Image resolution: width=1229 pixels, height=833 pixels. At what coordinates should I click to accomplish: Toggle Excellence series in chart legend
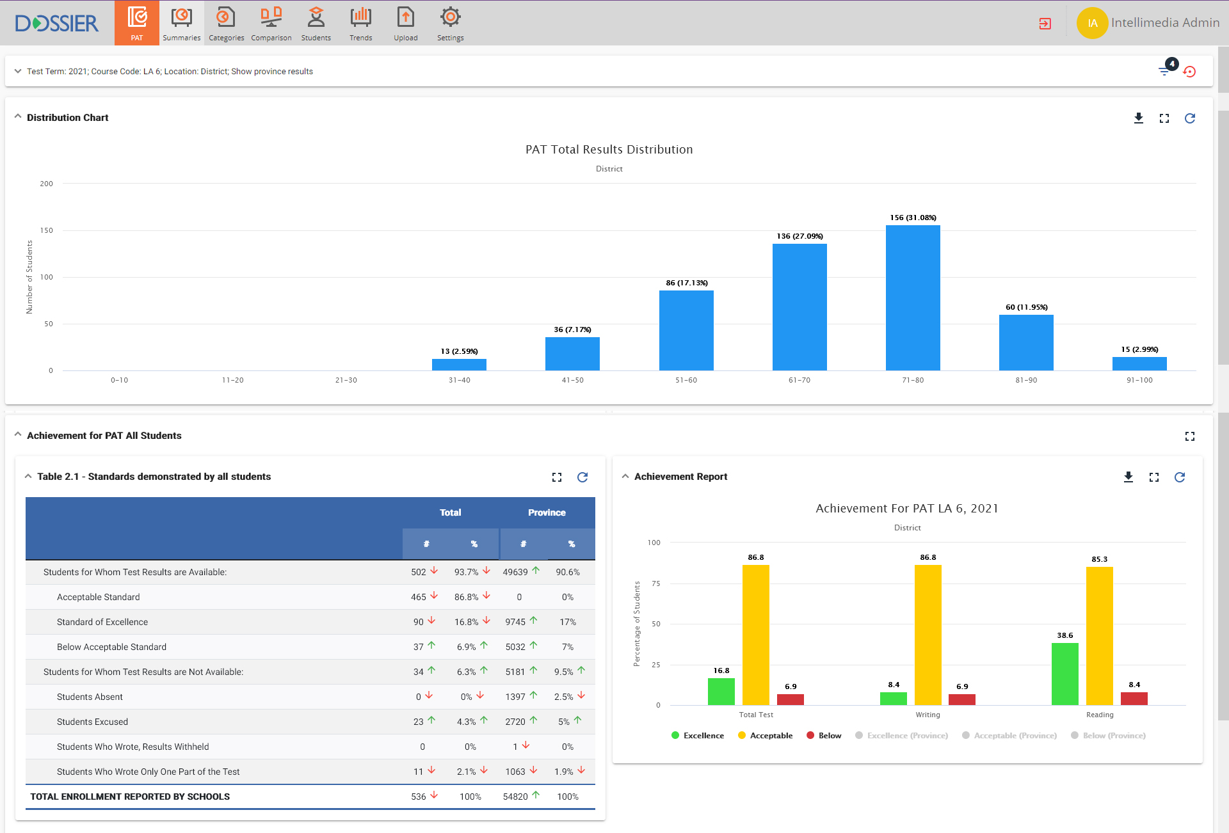click(697, 736)
